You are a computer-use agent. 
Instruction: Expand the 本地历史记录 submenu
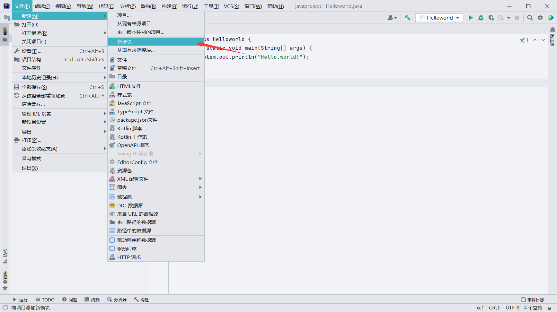coord(60,77)
